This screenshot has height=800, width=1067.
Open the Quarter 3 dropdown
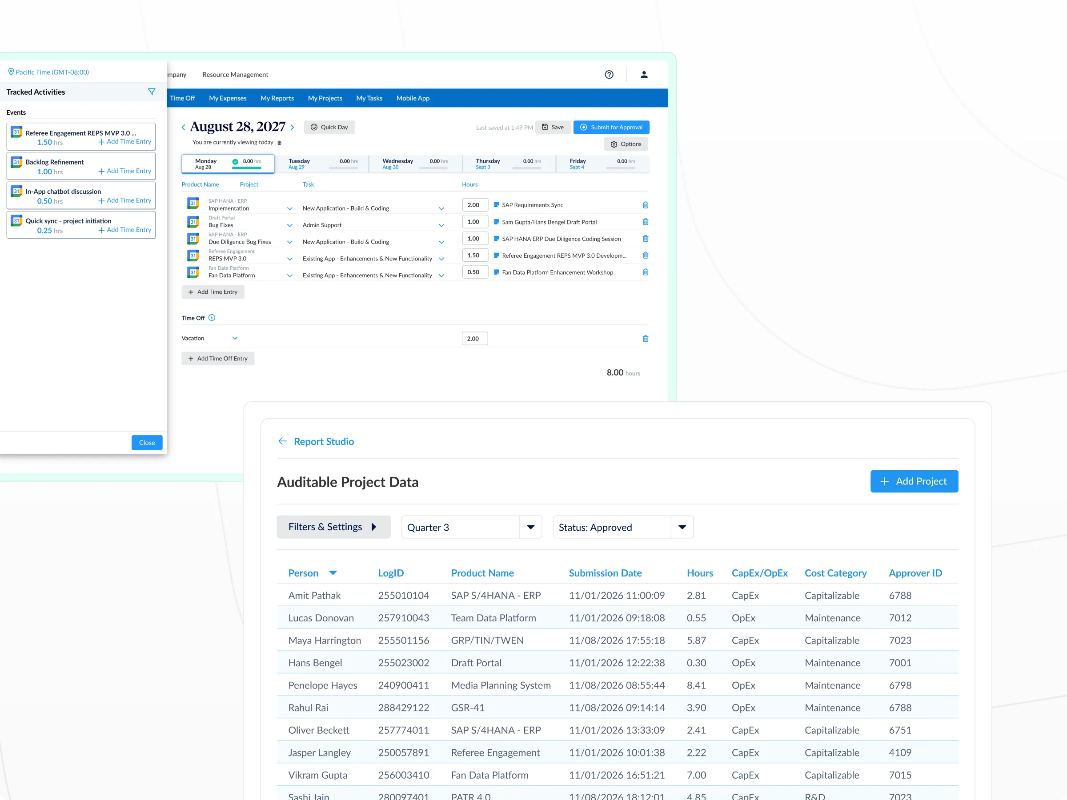pos(530,527)
